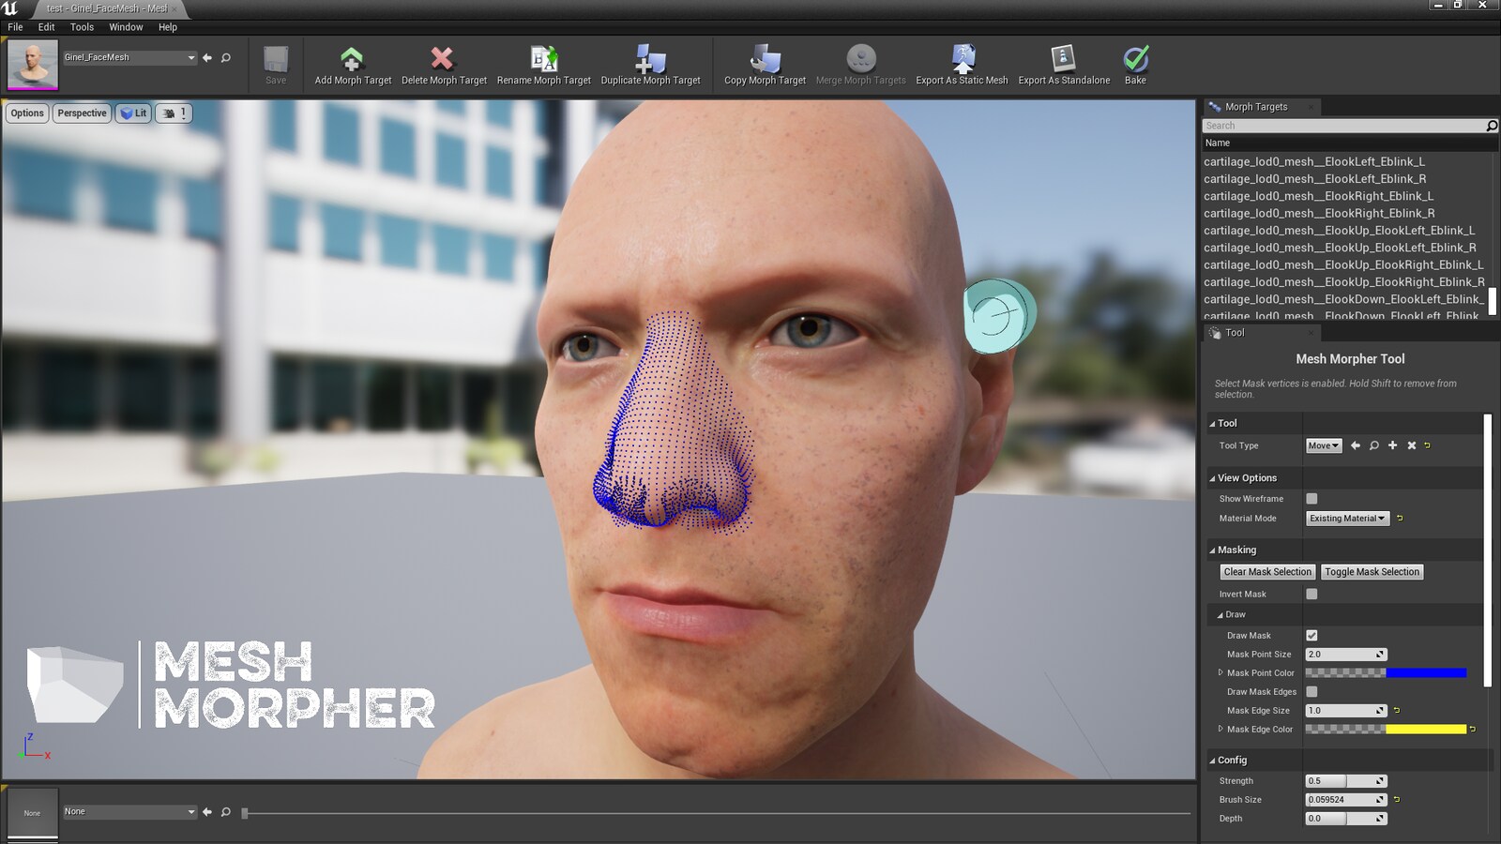The image size is (1501, 844).
Task: Toggle the Invert Mask checkbox
Action: click(1311, 594)
